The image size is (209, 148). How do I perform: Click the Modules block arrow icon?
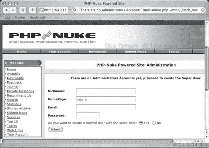tap(6, 63)
